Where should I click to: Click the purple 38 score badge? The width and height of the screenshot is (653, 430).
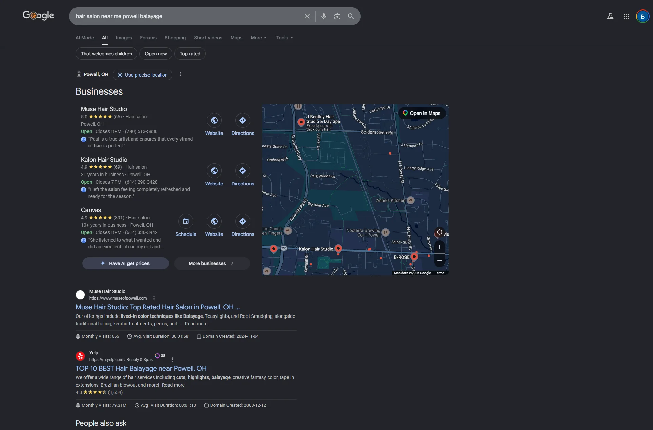point(160,356)
